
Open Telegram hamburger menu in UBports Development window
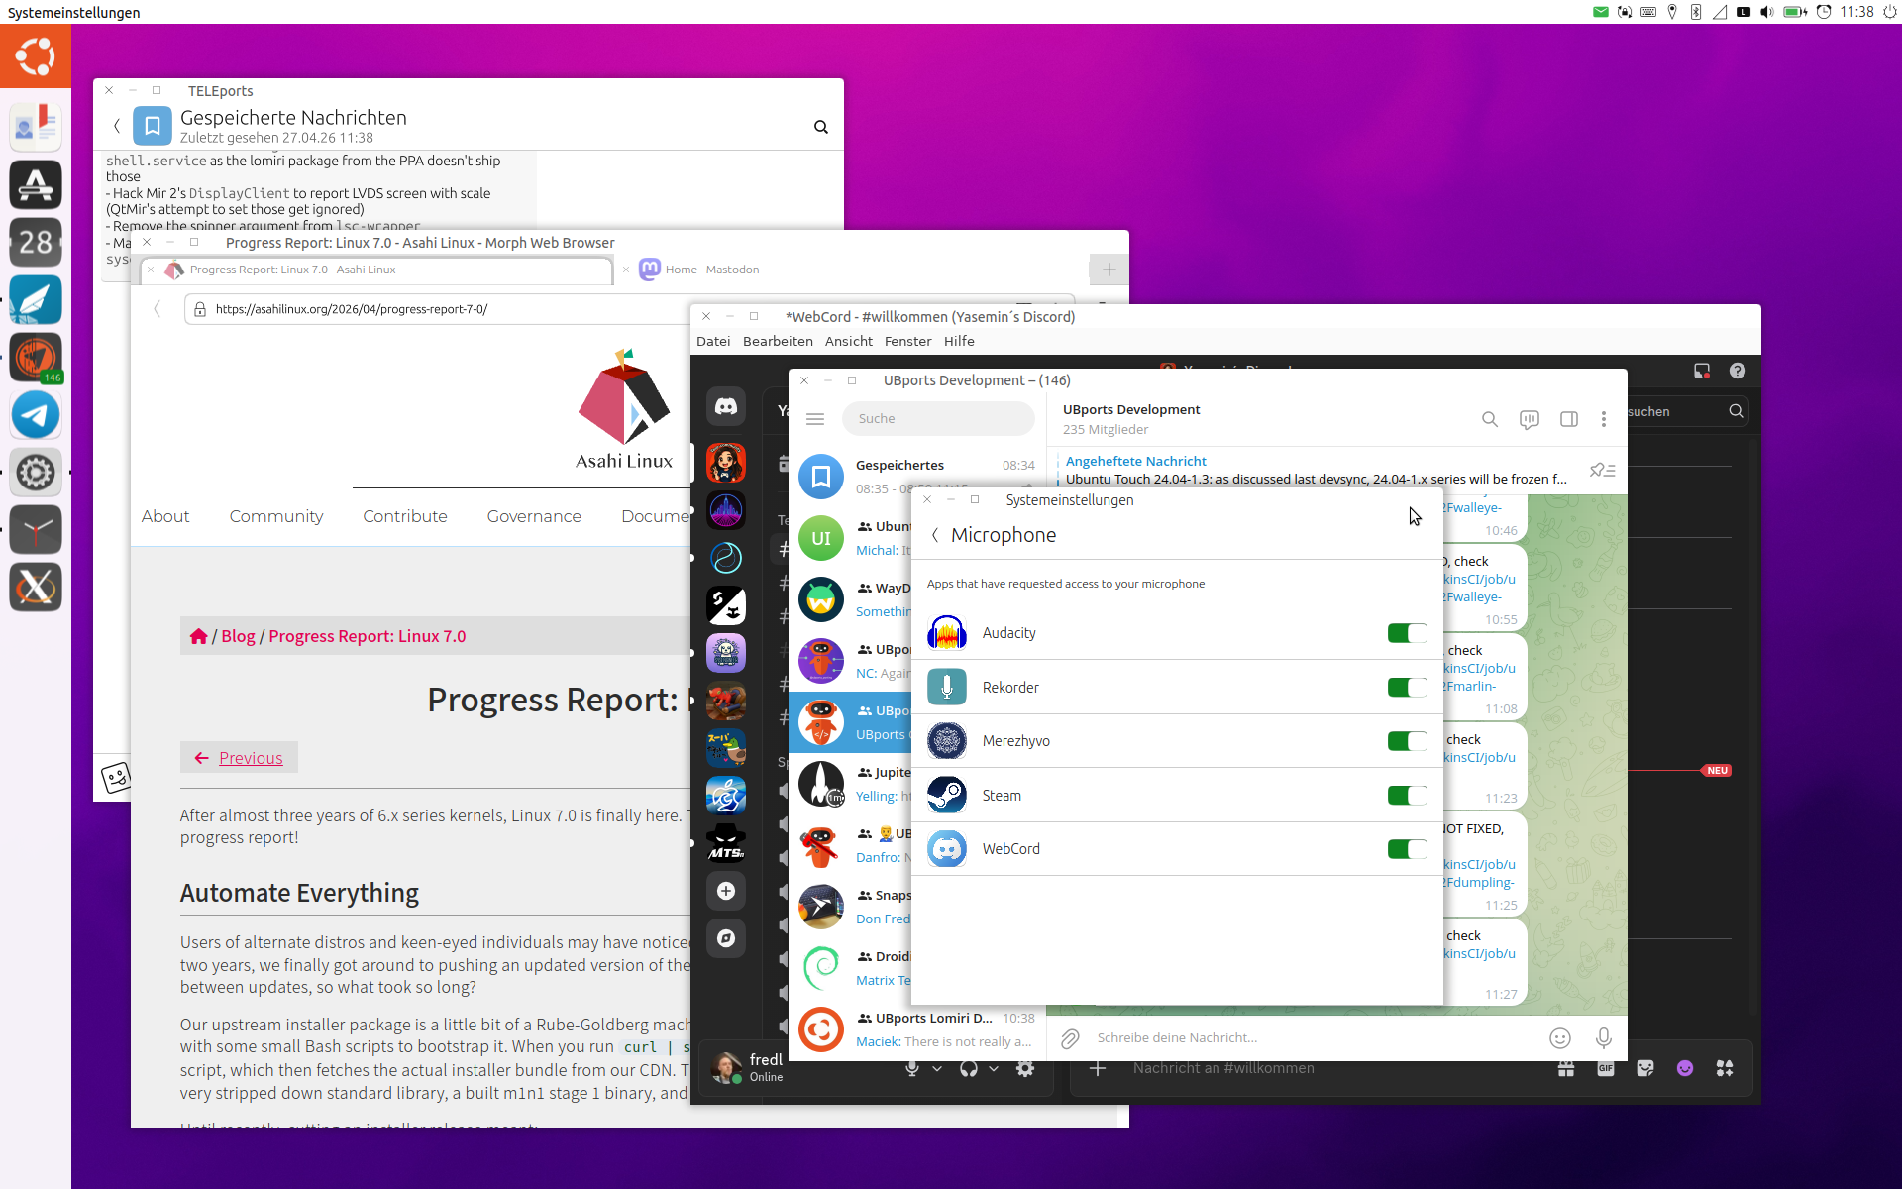click(815, 419)
